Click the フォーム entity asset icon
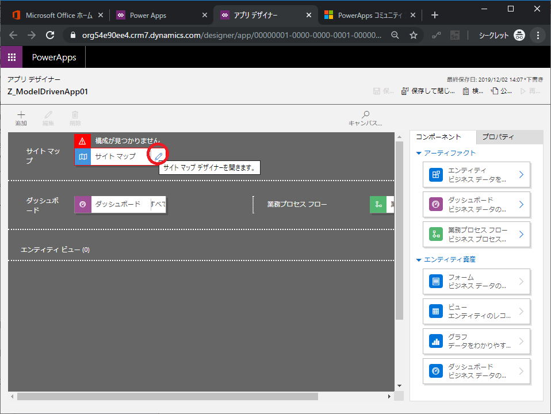 coord(436,282)
